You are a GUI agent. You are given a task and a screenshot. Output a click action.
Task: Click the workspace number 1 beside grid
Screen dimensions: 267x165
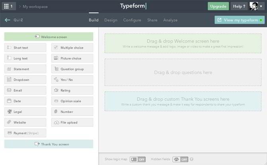coord(12,6)
